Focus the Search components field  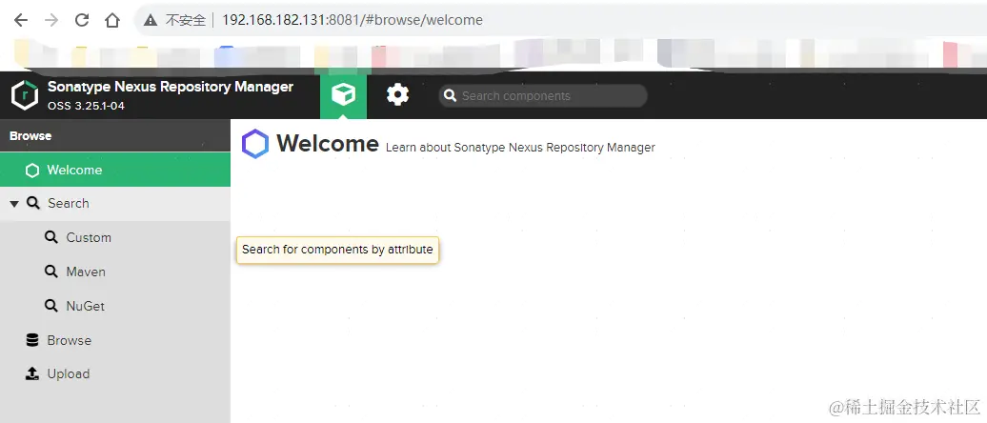coord(543,95)
